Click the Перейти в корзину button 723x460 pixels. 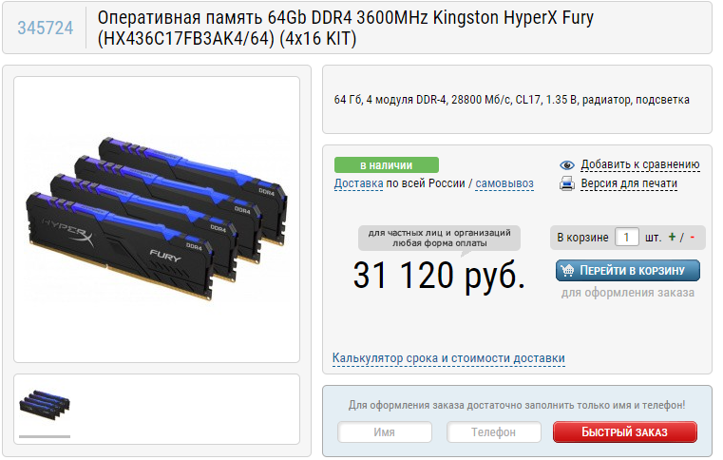pyautogui.click(x=628, y=270)
